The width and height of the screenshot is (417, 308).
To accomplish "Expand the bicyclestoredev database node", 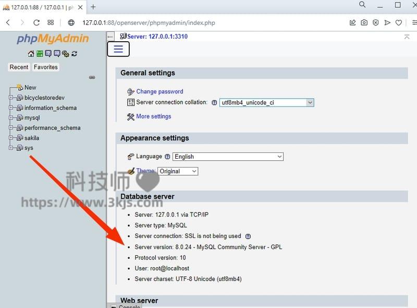I will 11,98.
